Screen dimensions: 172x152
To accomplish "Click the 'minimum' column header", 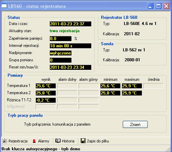I will [x=110, y=79].
